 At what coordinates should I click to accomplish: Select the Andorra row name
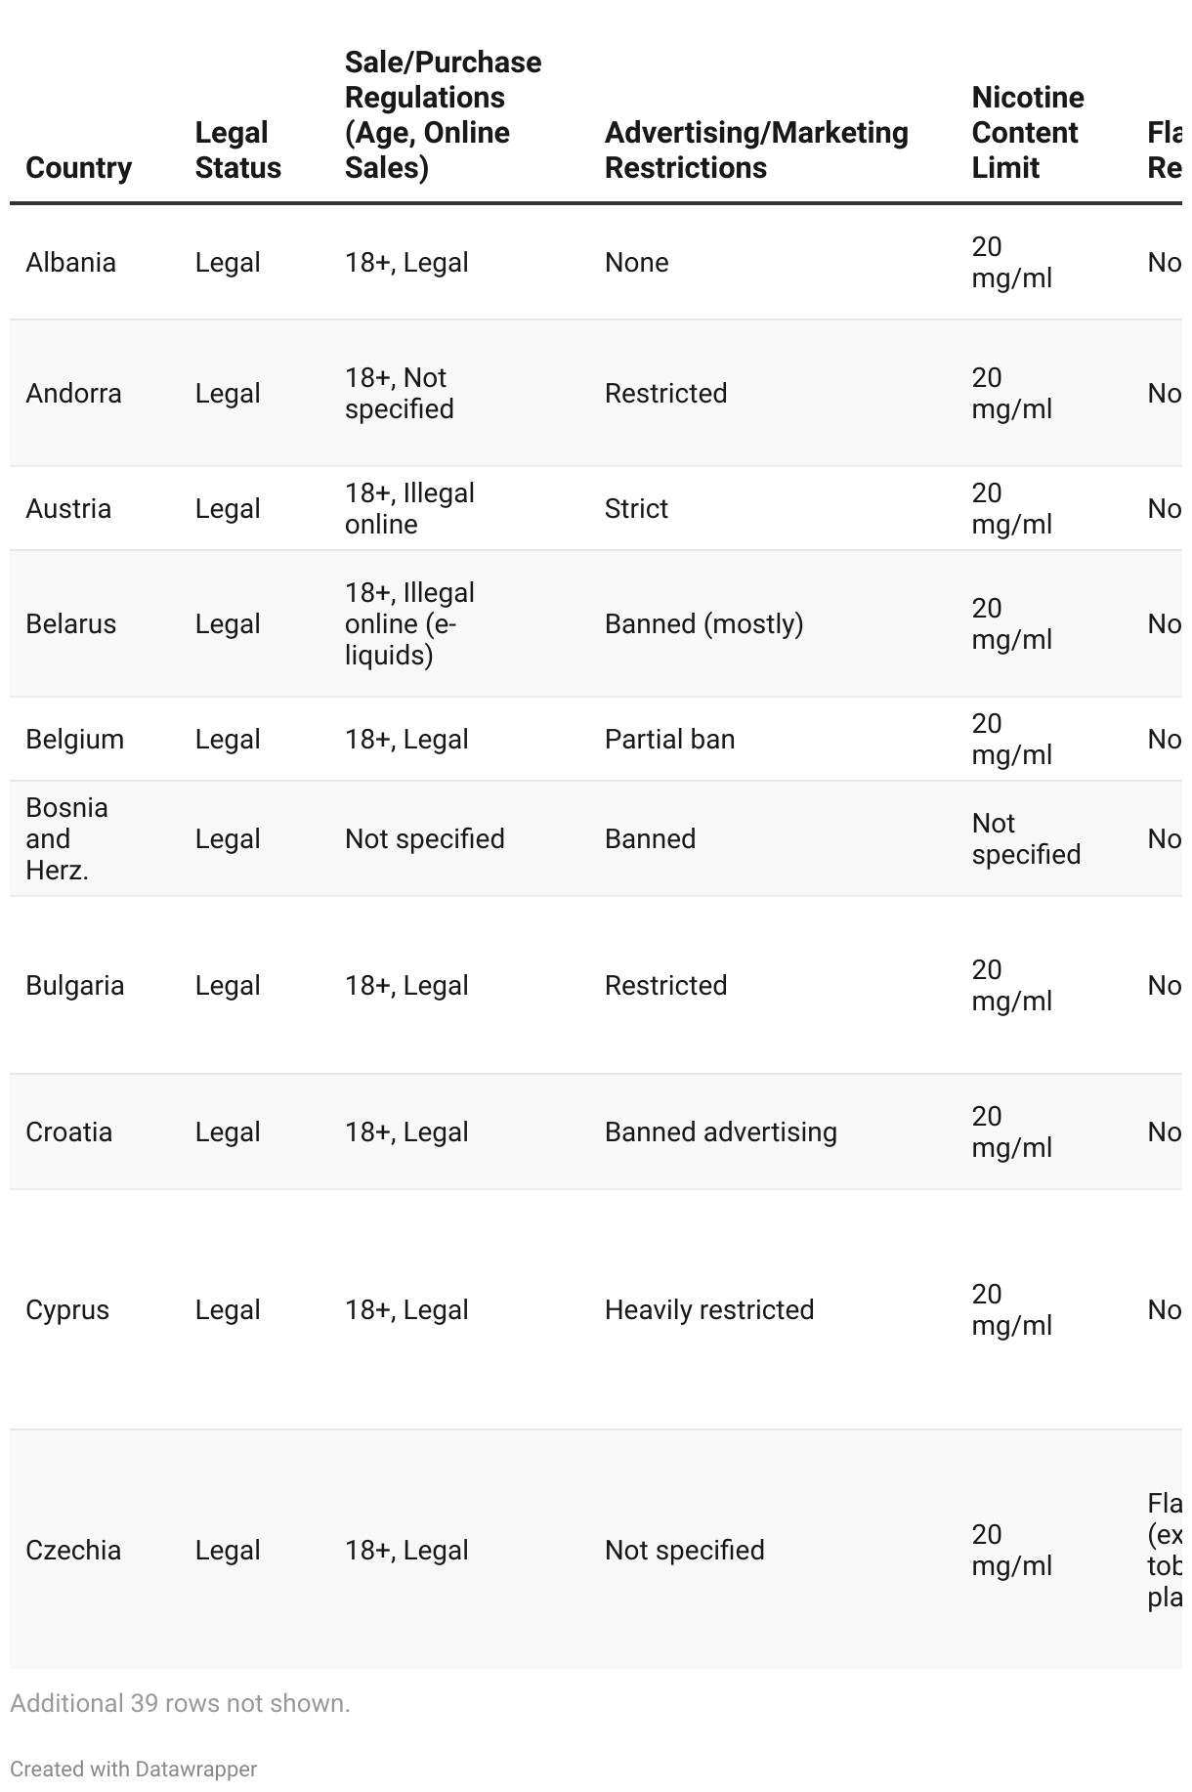73,394
